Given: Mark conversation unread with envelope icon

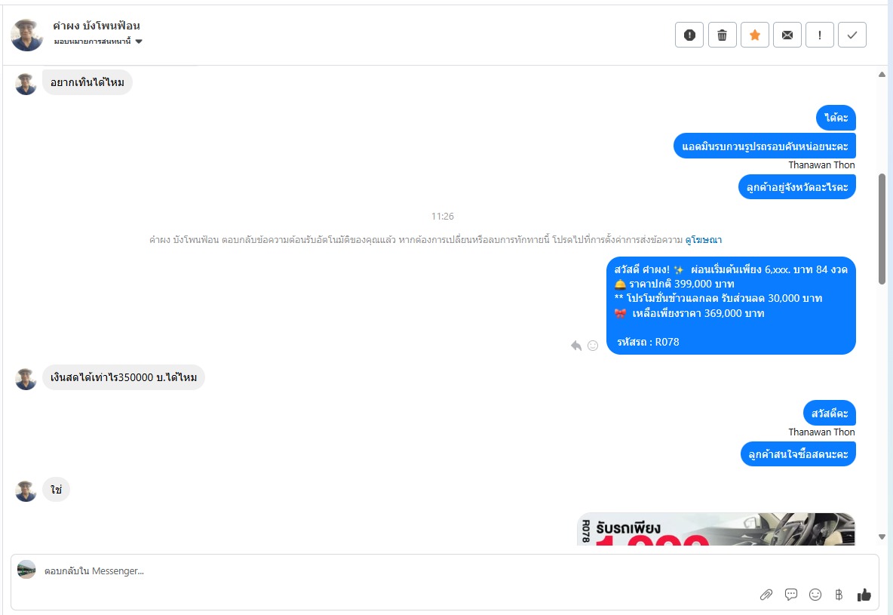Looking at the screenshot, I should pyautogui.click(x=787, y=35).
